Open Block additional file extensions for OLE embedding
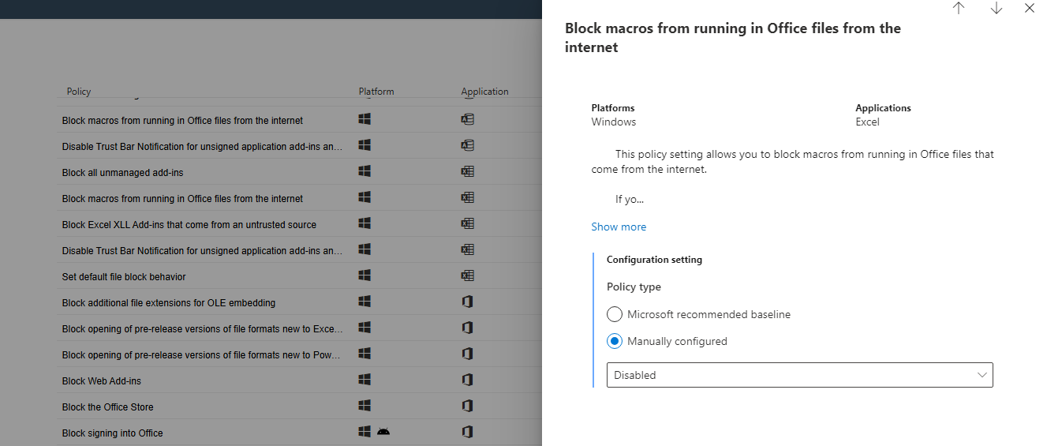 (169, 302)
